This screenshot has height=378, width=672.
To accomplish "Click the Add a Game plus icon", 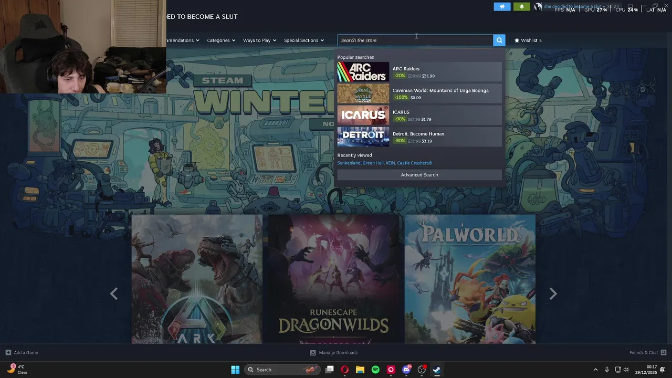I will pos(8,353).
